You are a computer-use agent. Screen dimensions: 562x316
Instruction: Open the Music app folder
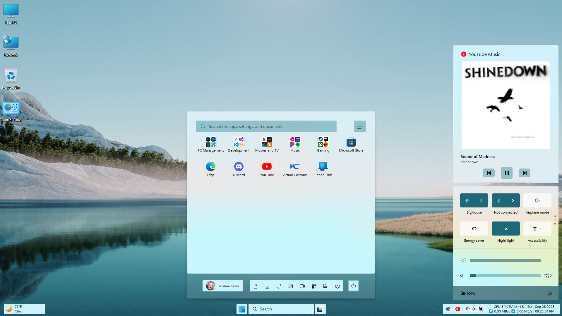coord(295,144)
